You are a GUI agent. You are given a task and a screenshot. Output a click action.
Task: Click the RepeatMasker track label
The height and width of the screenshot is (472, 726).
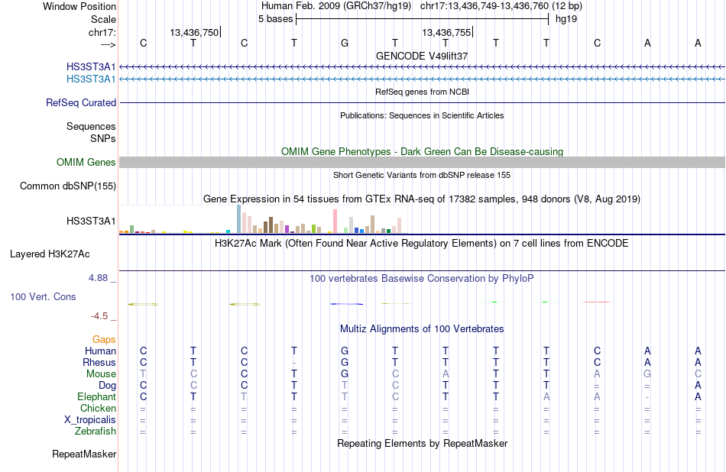[x=84, y=454]
